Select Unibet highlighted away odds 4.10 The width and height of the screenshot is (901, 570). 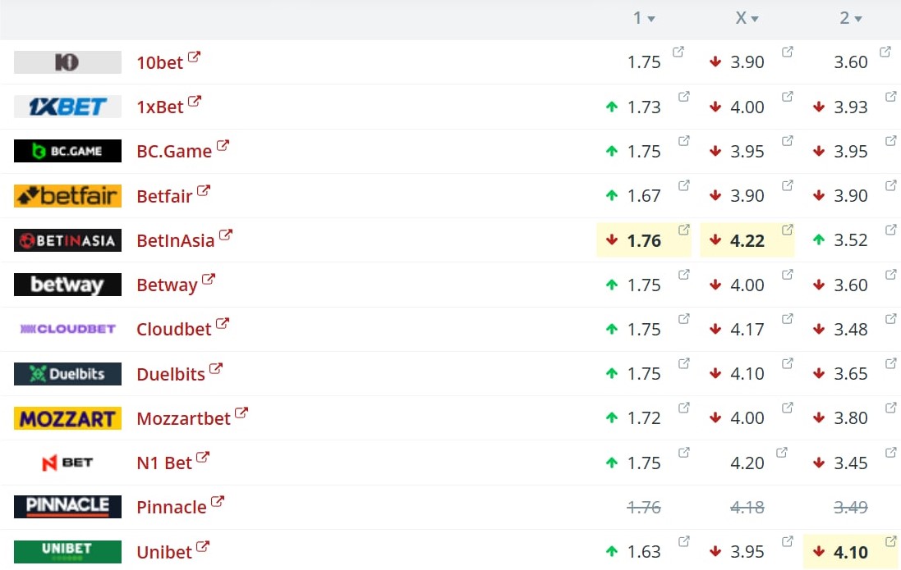click(x=851, y=552)
